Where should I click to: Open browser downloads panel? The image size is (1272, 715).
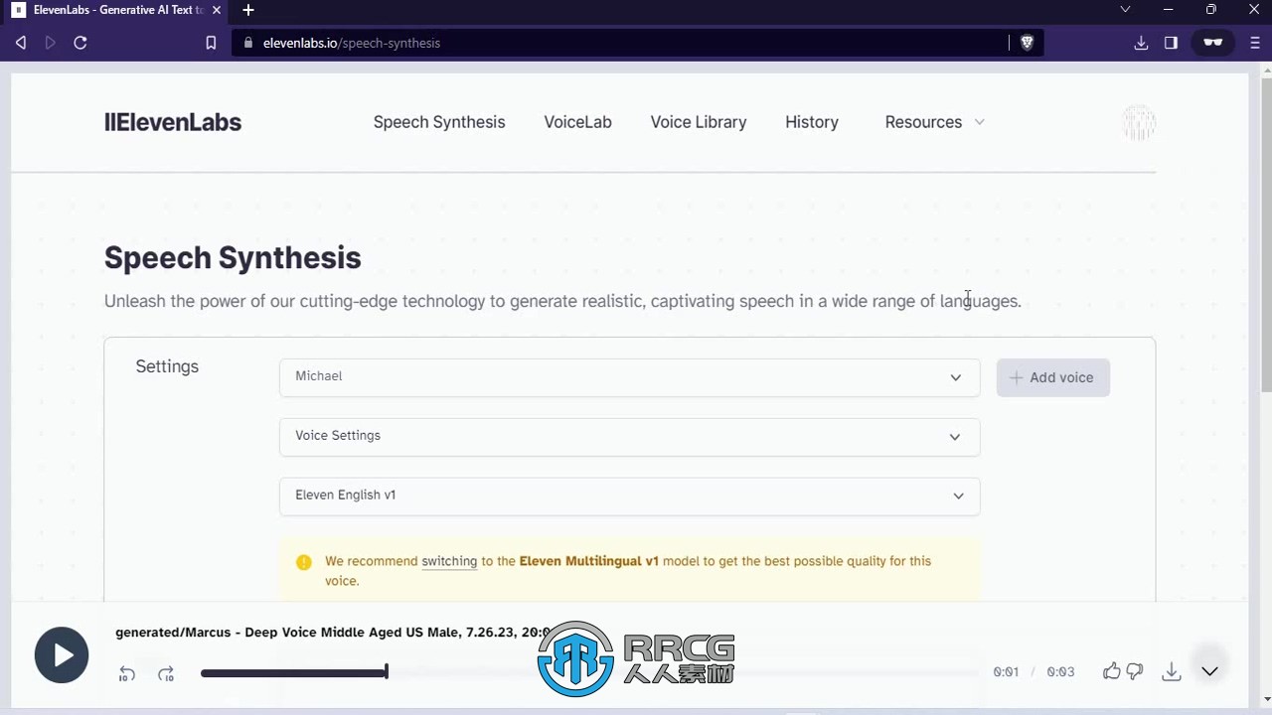1141,43
